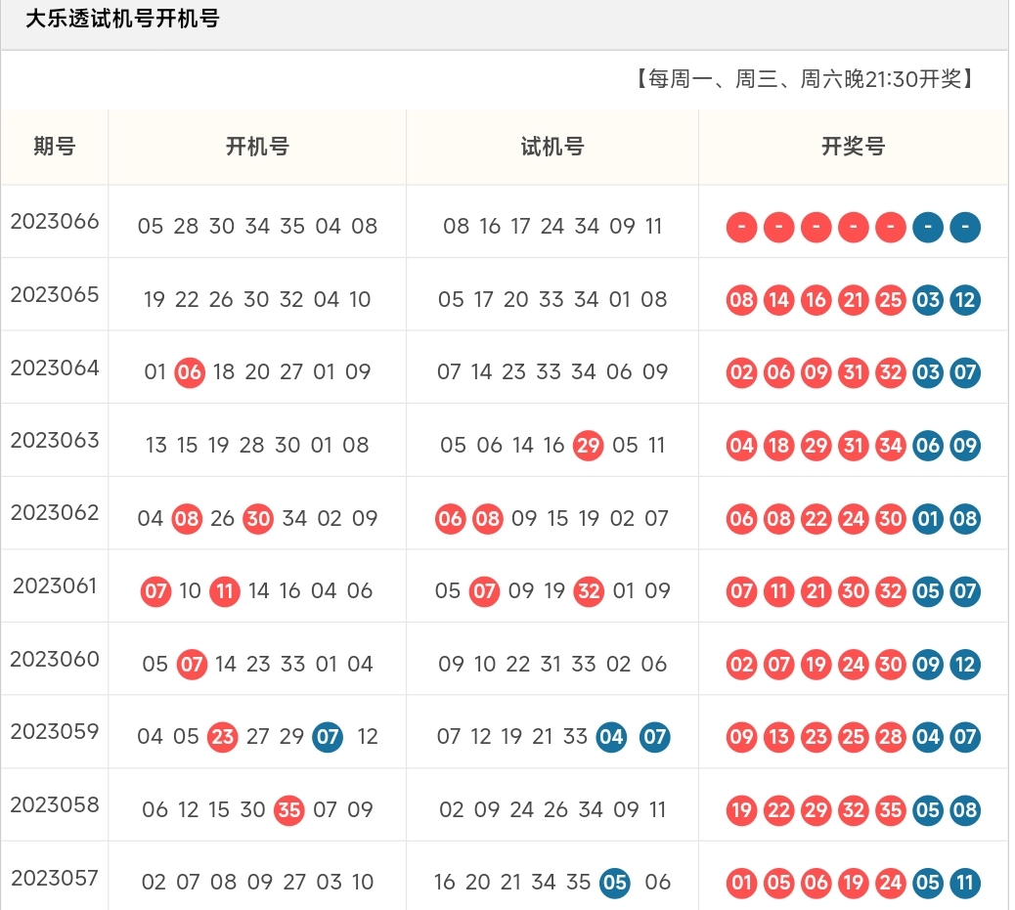The image size is (1015, 910).
Task: Click red ball 23 in 2023059 开机号
Action: 223,737
